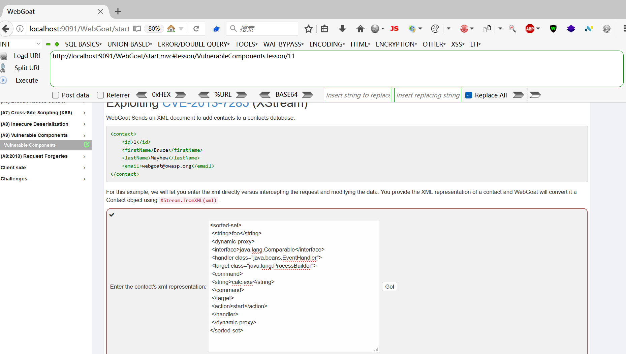
Task: Click the blue page icon left of search
Action: (216, 29)
